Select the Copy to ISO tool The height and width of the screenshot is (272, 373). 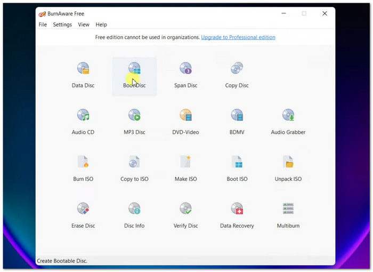point(134,169)
